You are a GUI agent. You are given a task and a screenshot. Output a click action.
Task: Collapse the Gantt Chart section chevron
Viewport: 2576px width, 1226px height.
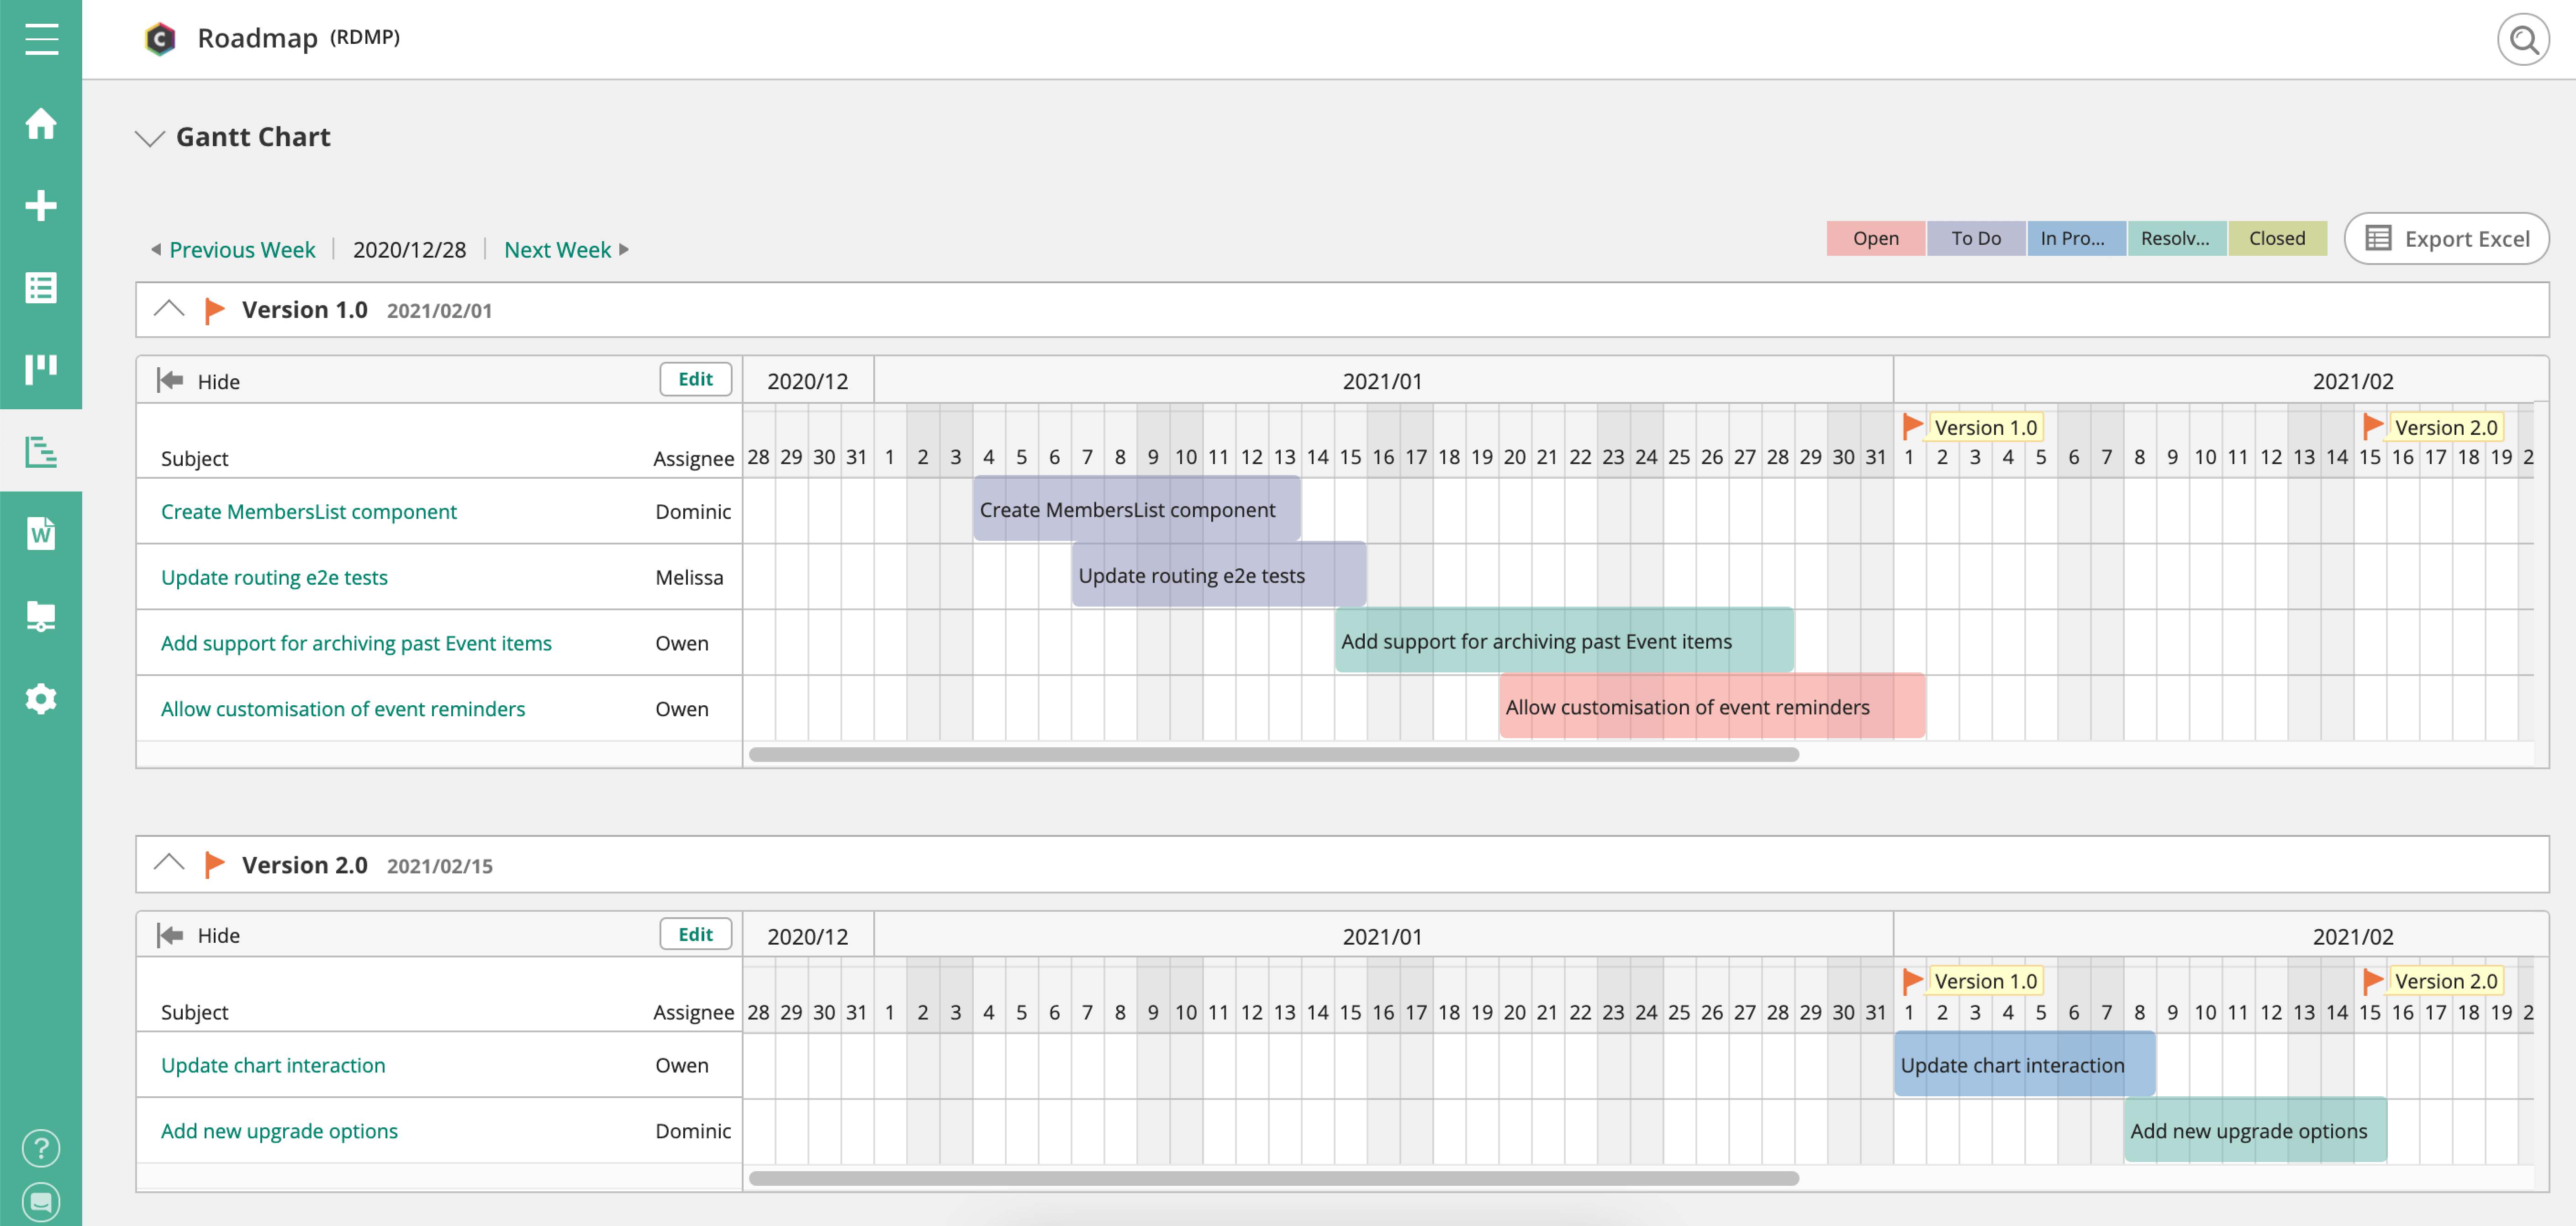coord(150,138)
